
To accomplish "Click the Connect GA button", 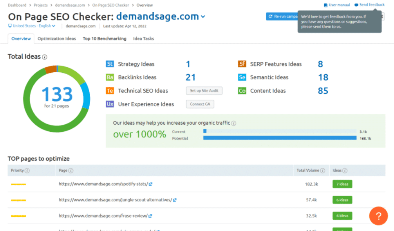I will (x=200, y=104).
